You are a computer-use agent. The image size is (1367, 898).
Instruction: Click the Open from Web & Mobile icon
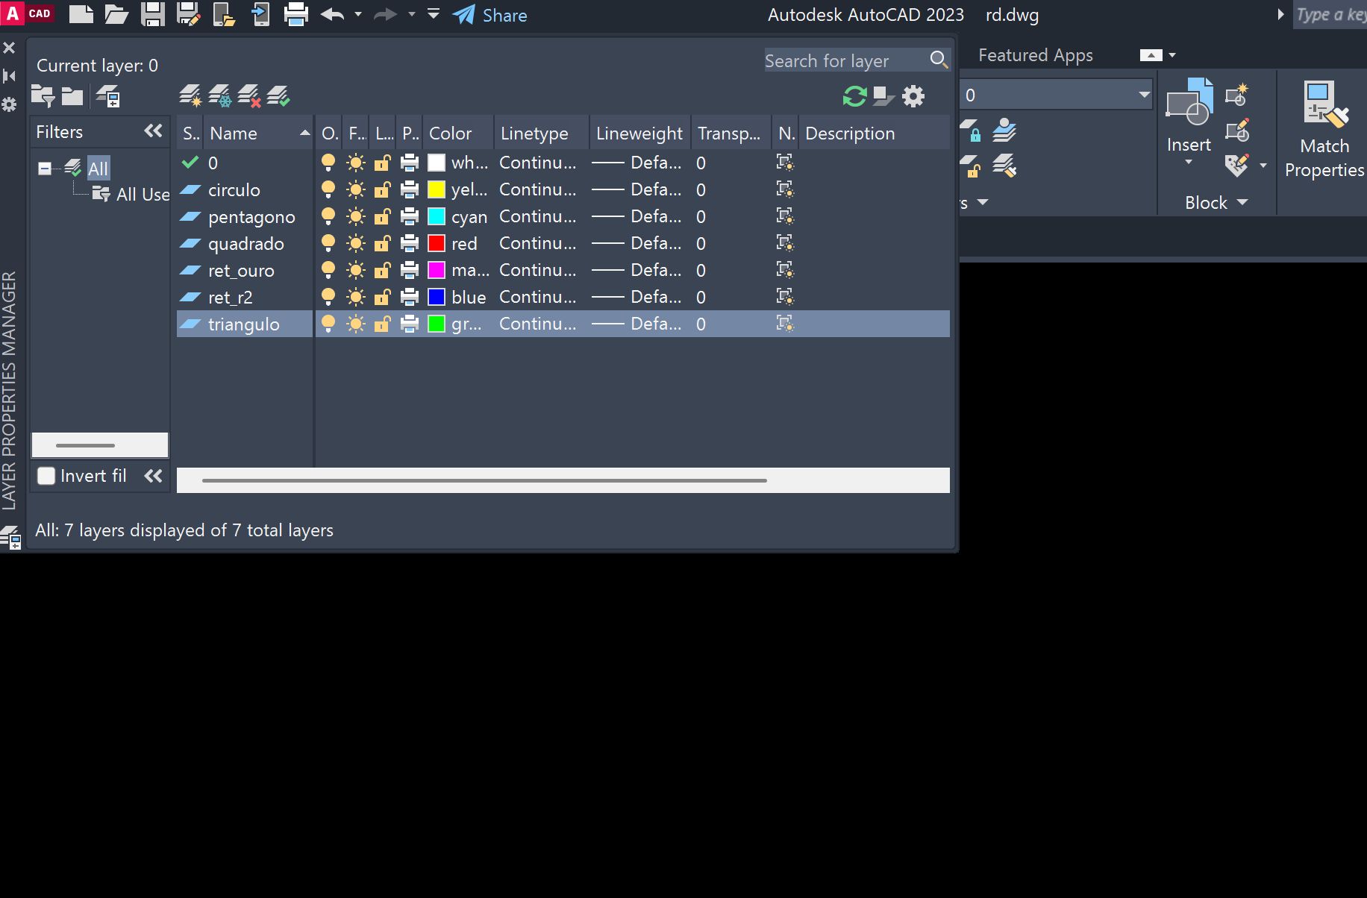pyautogui.click(x=224, y=14)
